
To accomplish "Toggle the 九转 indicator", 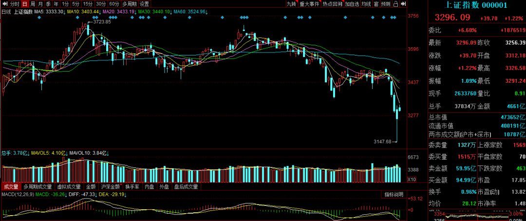I will [x=292, y=4].
